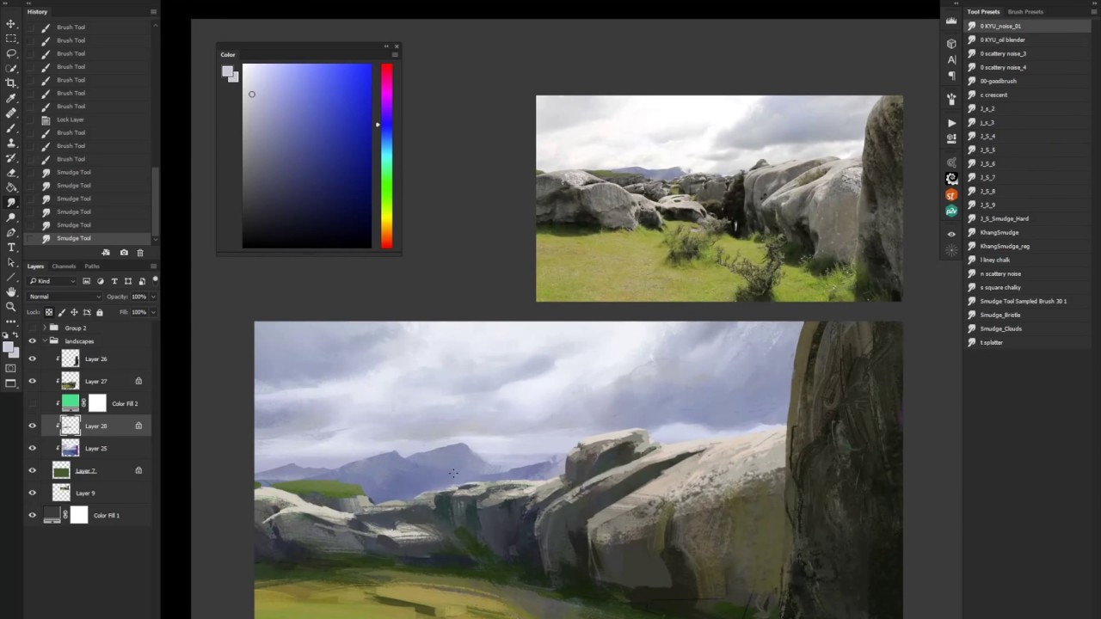Create new document from current state icon
Viewport: 1101px width, 619px height.
click(x=106, y=253)
